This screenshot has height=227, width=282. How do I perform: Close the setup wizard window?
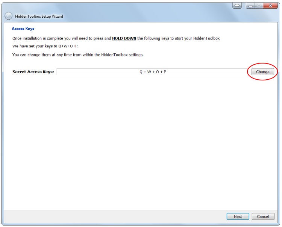270,6
